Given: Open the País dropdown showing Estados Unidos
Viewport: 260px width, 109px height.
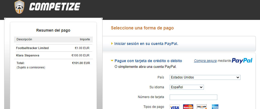Looking at the screenshot, I should (x=205, y=77).
